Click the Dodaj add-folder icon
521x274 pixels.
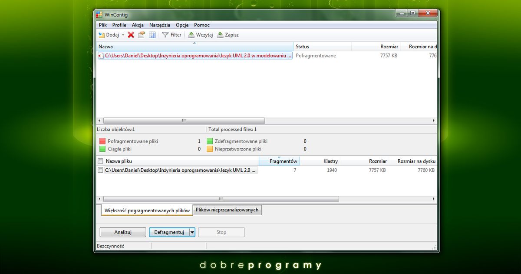coord(102,35)
